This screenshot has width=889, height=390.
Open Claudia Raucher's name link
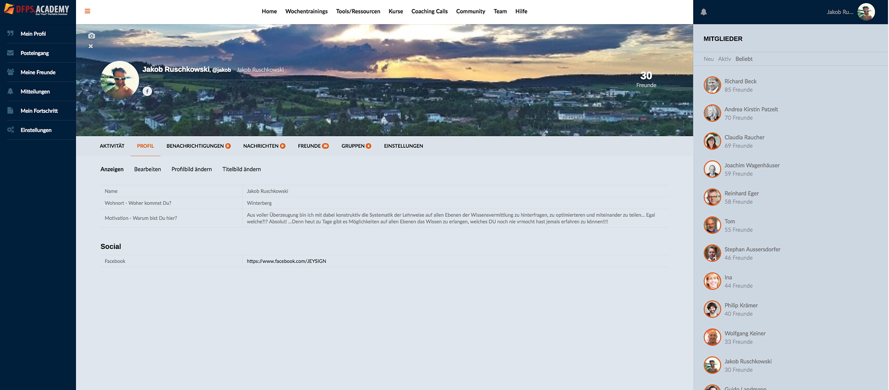(x=745, y=137)
